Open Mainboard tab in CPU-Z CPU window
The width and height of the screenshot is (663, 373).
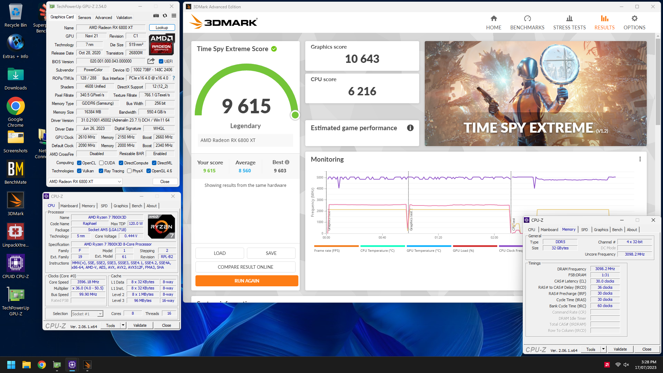coord(69,206)
